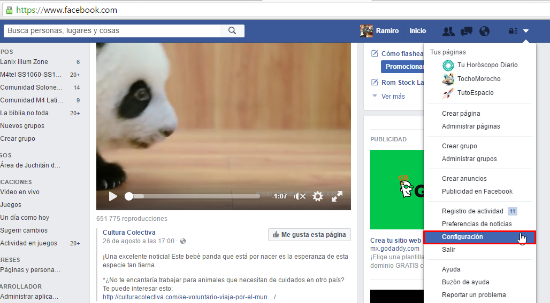Screen dimensions: 550x303
Task: Open La biblia,no toda group
Action: coord(24,113)
